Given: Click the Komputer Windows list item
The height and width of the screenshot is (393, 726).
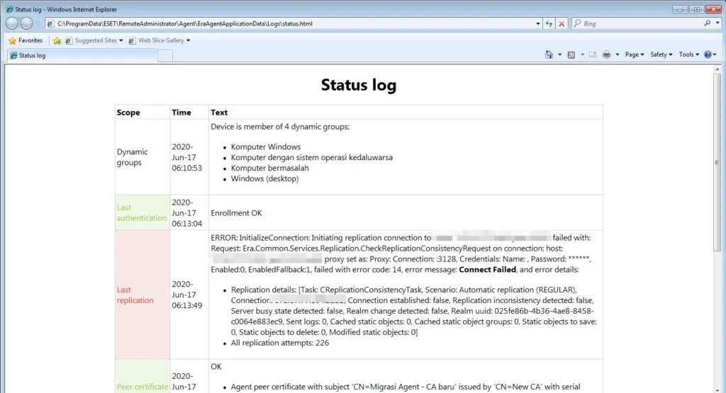Looking at the screenshot, I should click(266, 147).
